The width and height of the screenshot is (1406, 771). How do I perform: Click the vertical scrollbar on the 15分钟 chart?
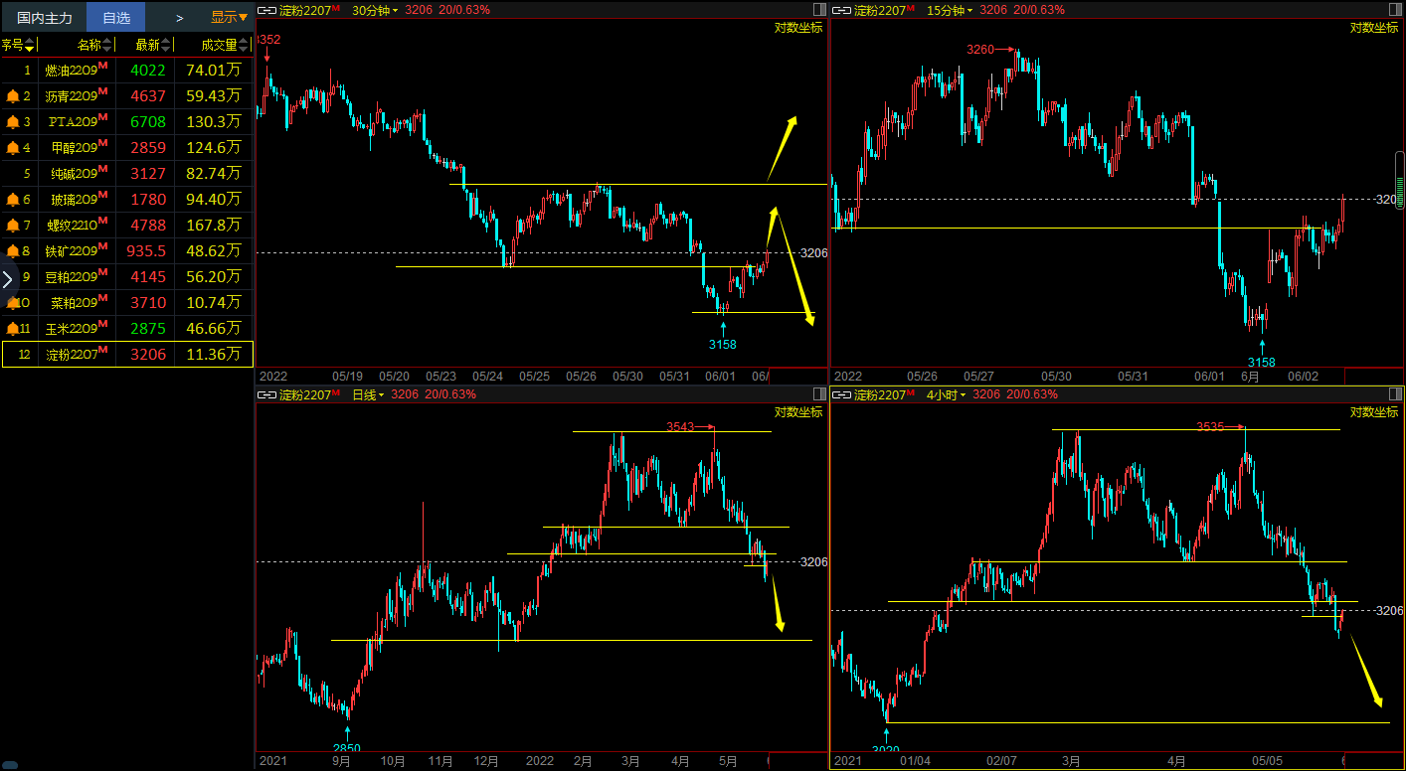click(1400, 179)
